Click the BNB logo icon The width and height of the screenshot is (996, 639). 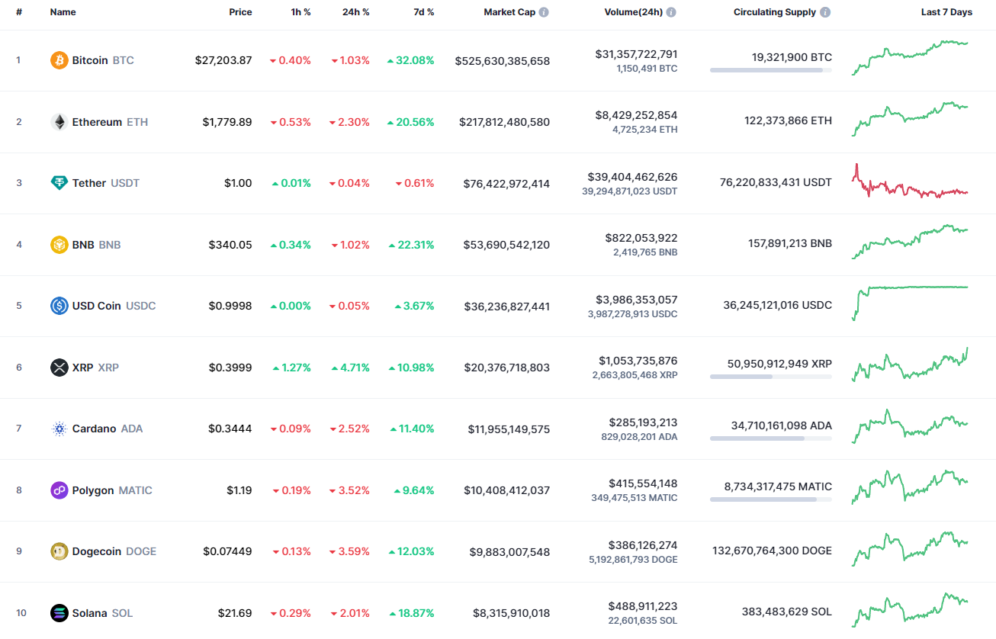click(59, 245)
